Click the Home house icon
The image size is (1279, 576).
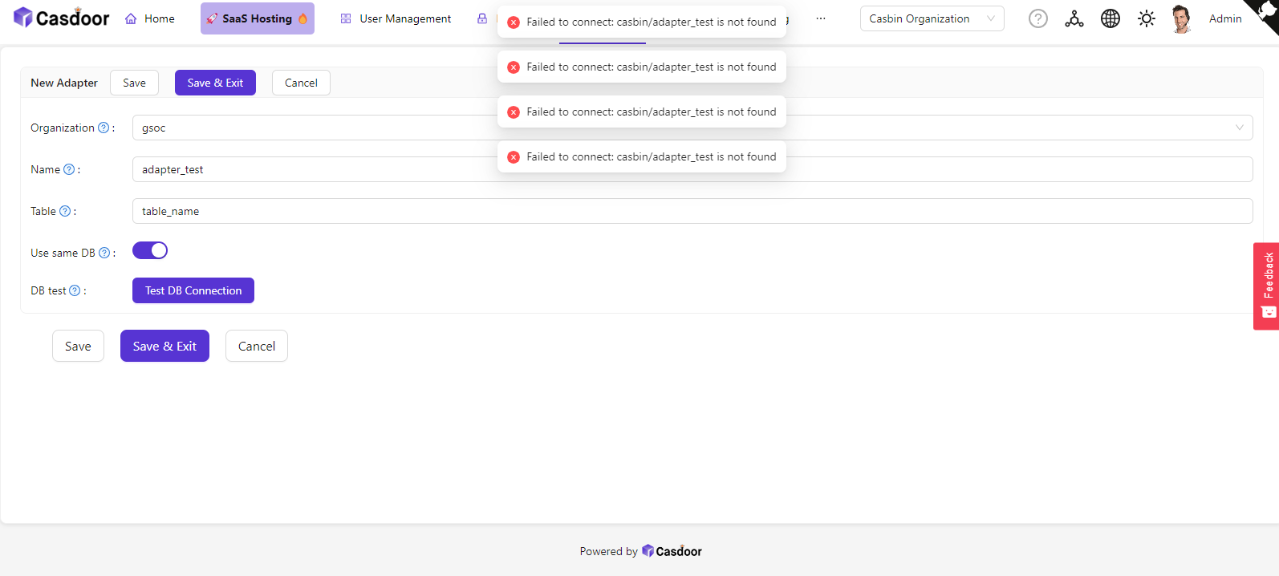coord(131,18)
